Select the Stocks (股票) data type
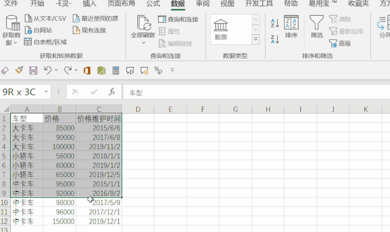 tap(221, 29)
